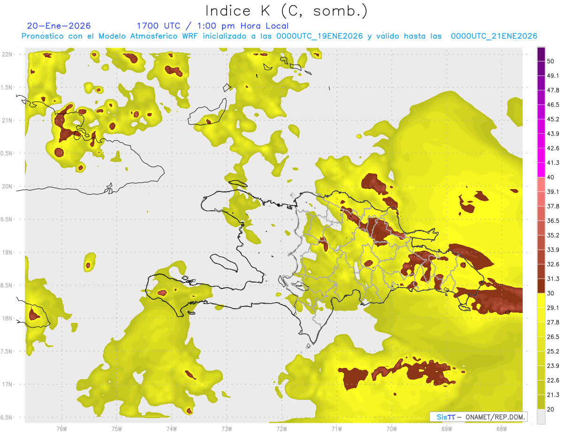This screenshot has height=435, width=563.
Task: Click the colorbar value "35.2"
Action: point(553,235)
